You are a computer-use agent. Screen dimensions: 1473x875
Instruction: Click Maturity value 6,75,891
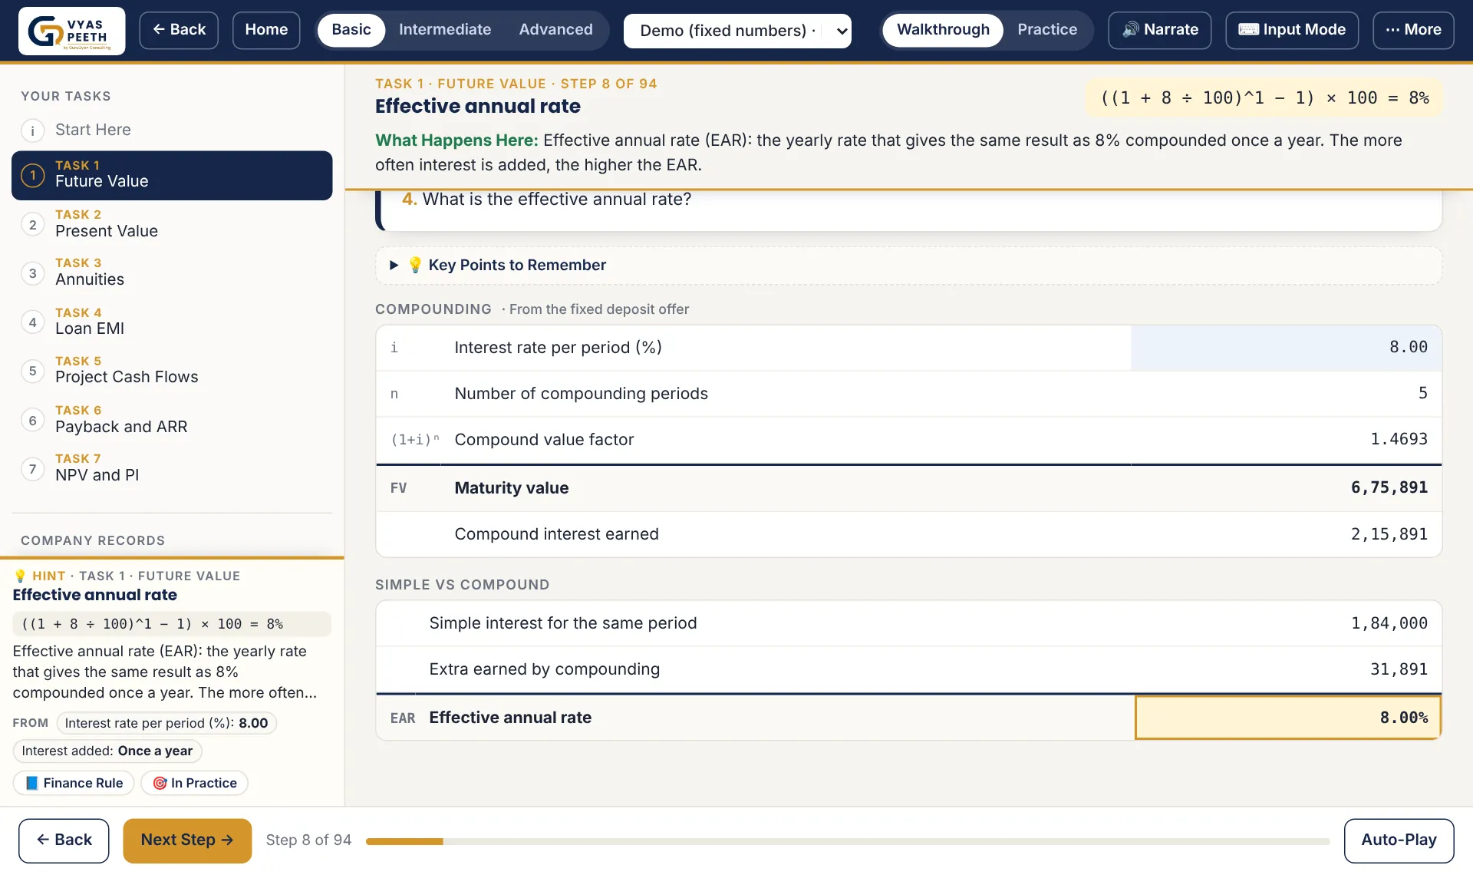(1389, 488)
